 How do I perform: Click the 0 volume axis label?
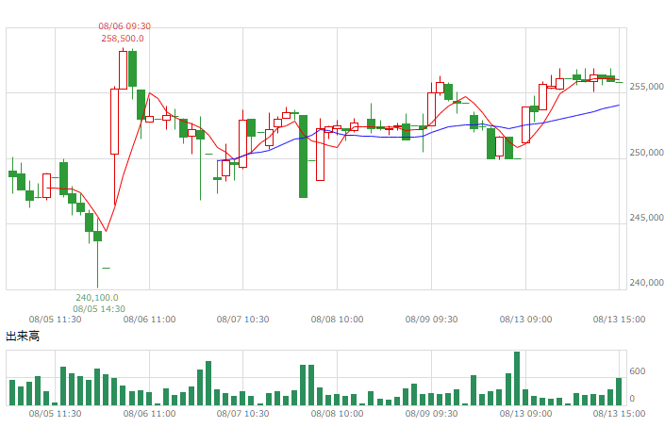coord(632,399)
